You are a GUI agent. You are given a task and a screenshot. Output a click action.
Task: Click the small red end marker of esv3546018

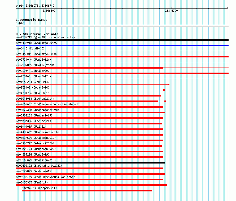click(x=165, y=101)
